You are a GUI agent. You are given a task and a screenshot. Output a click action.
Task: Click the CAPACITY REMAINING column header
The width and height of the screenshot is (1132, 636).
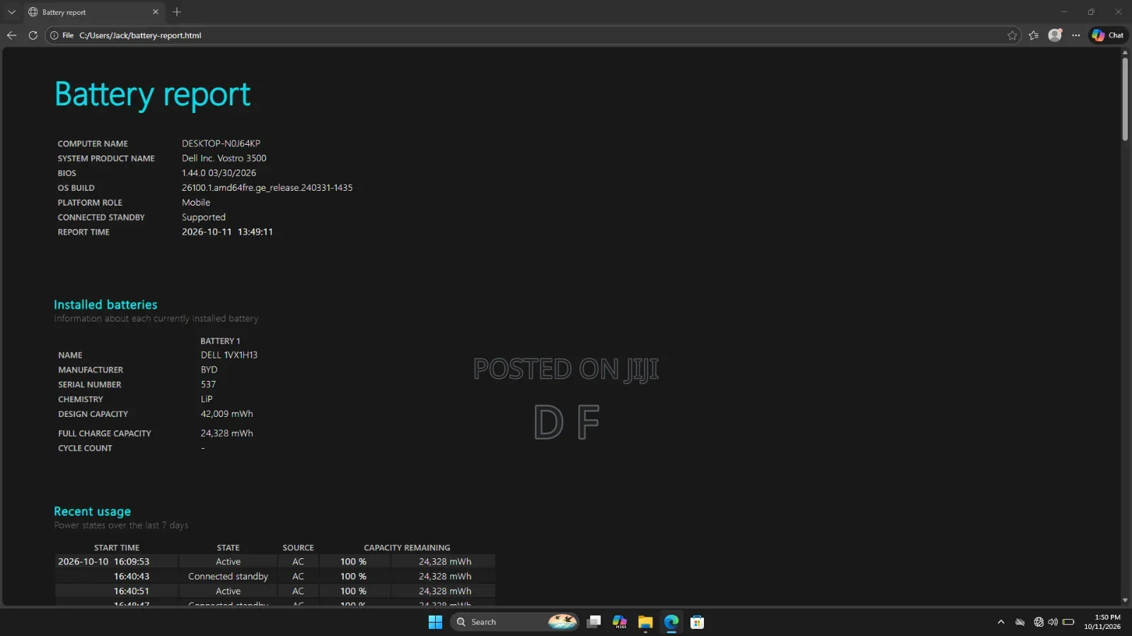click(x=407, y=548)
